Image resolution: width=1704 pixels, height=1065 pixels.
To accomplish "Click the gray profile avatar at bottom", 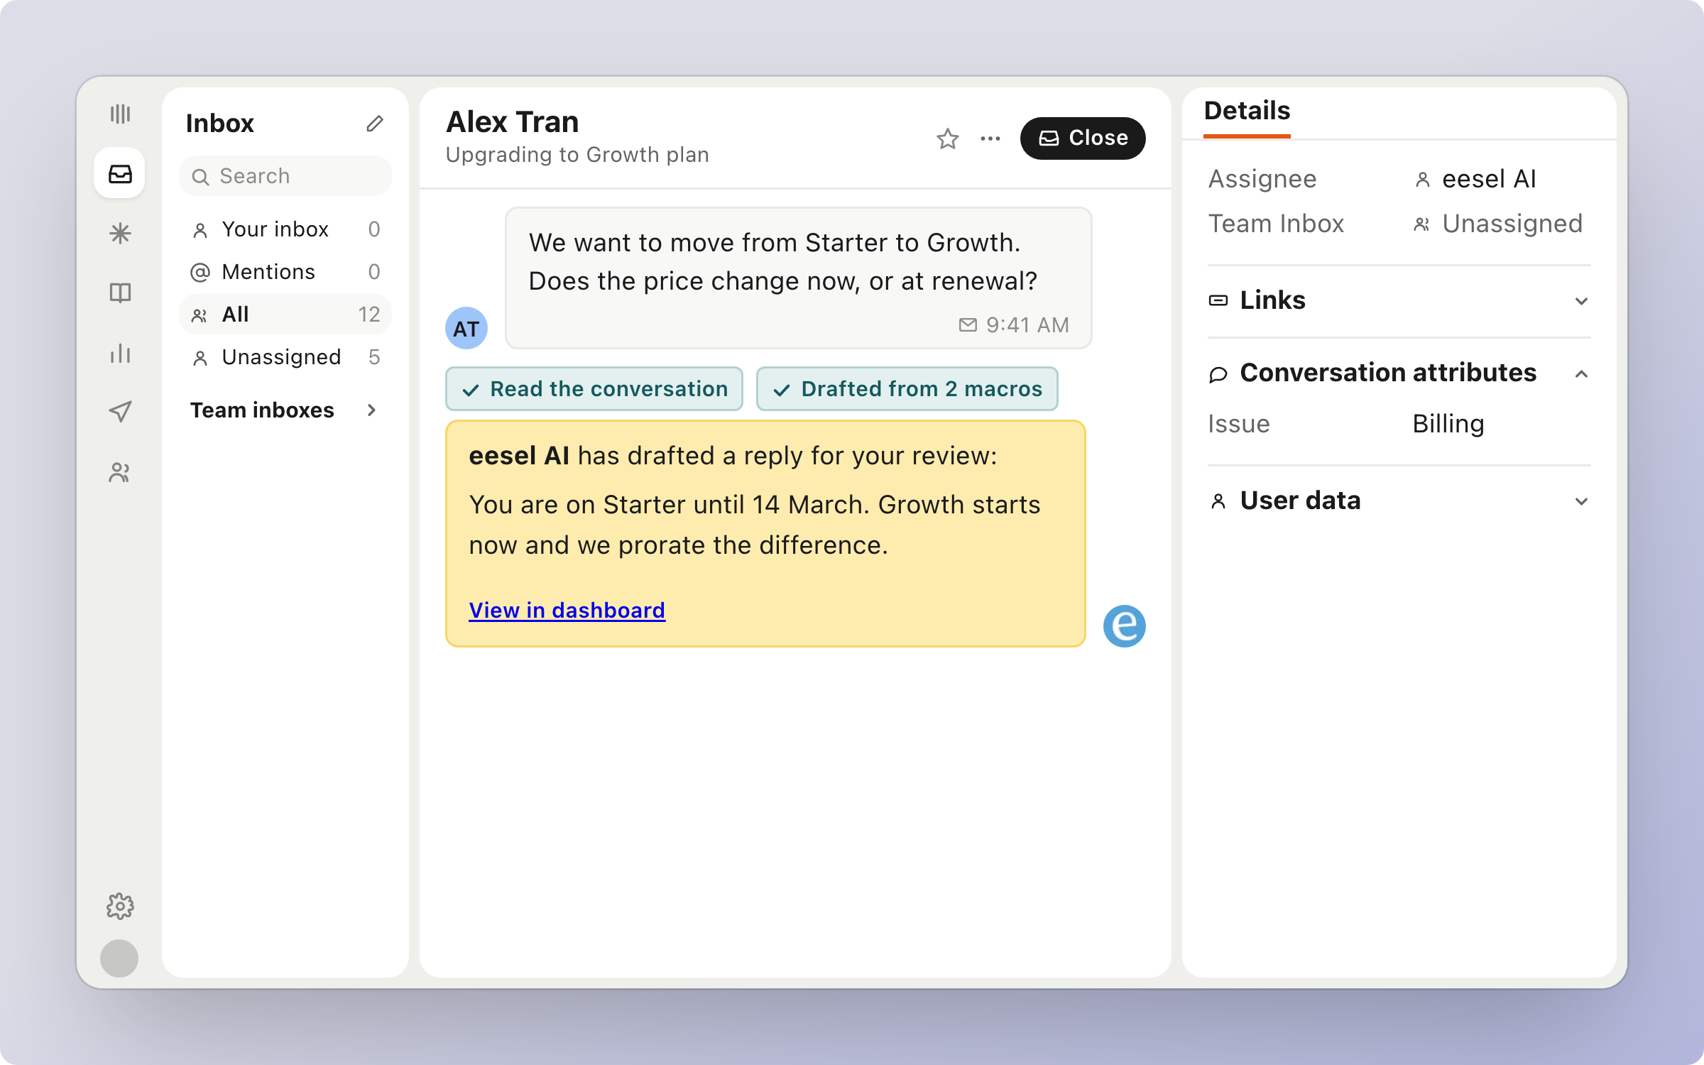I will coord(119,958).
